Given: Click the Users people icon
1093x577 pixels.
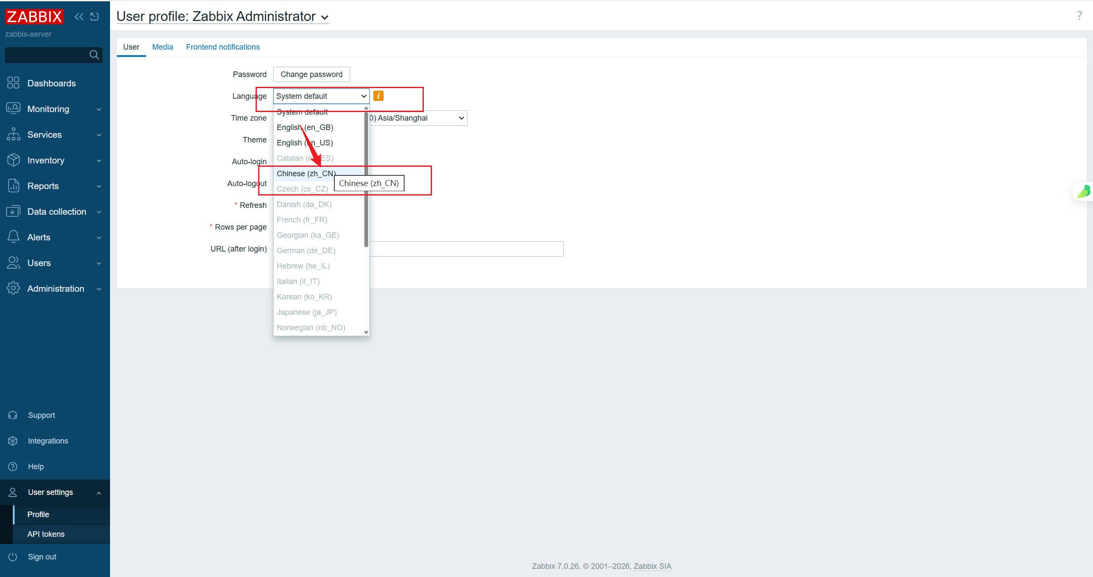Looking at the screenshot, I should click(13, 263).
